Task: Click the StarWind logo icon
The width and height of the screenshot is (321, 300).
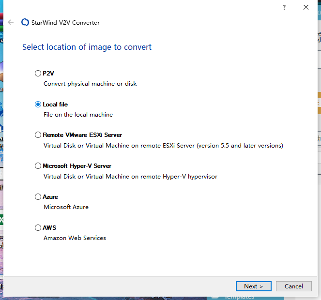Action: click(25, 22)
